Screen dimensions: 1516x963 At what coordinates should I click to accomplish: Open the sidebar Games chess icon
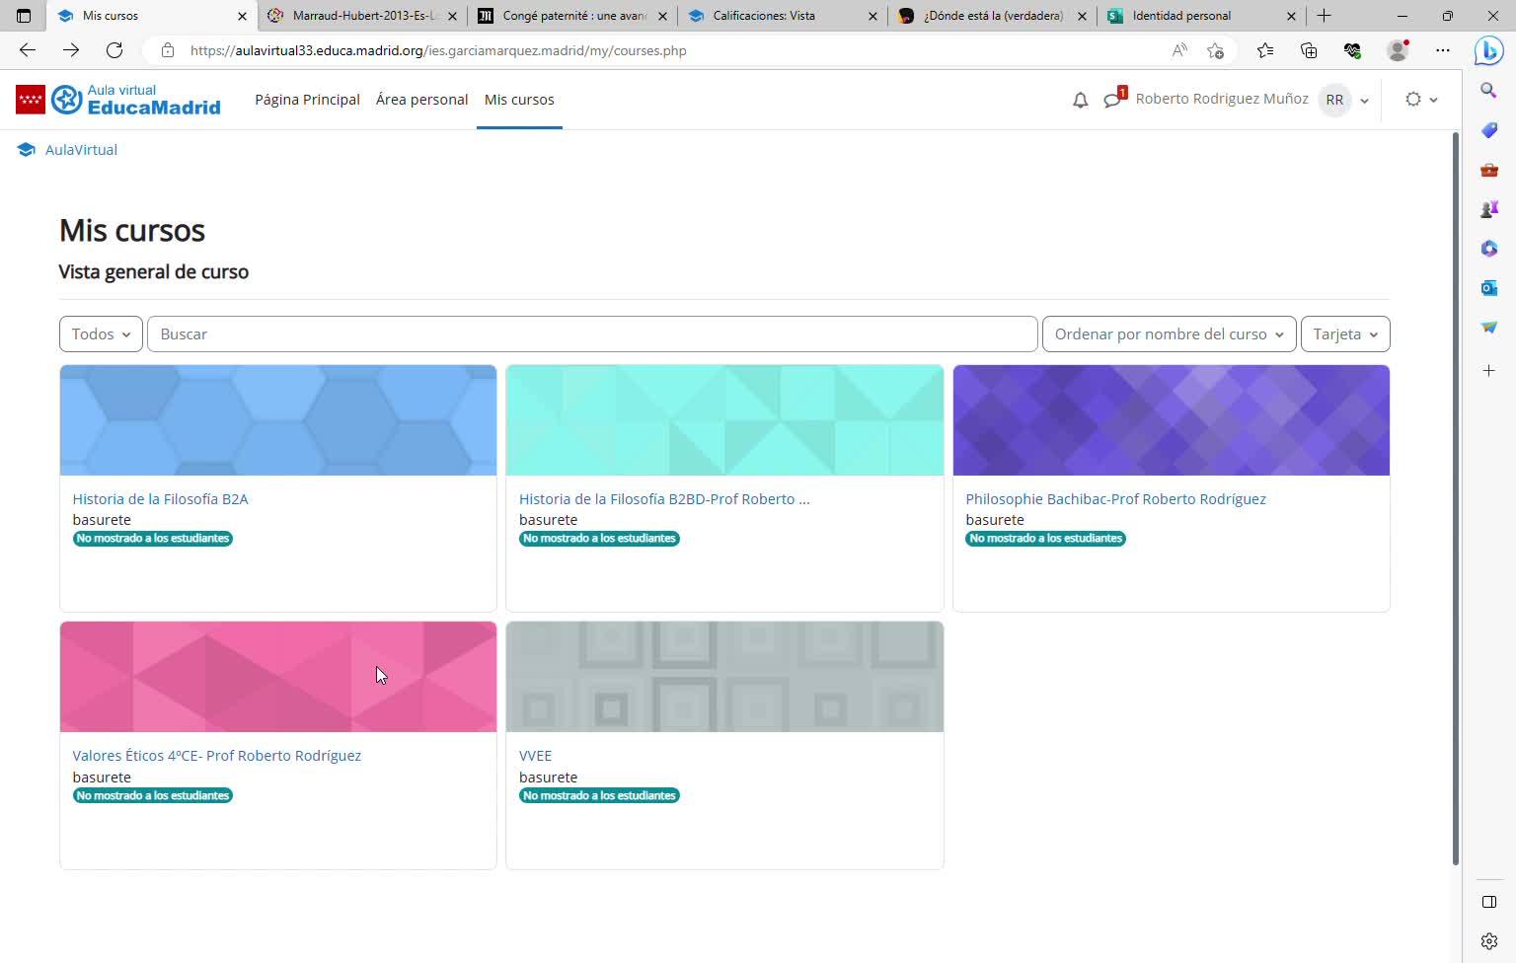[1489, 209]
